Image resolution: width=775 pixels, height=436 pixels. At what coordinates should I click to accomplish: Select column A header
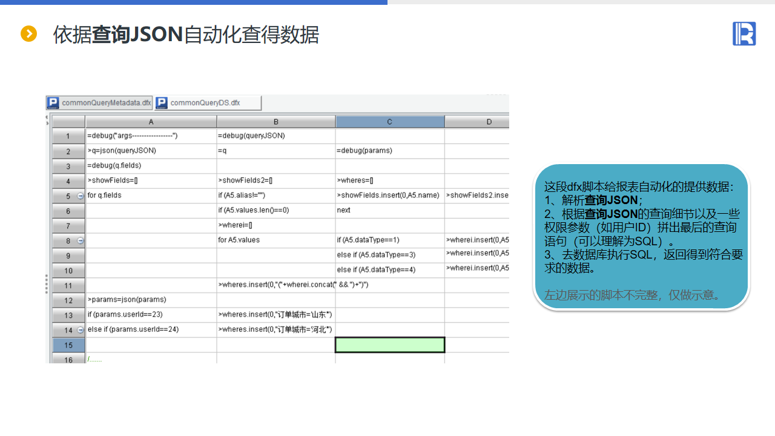point(151,122)
